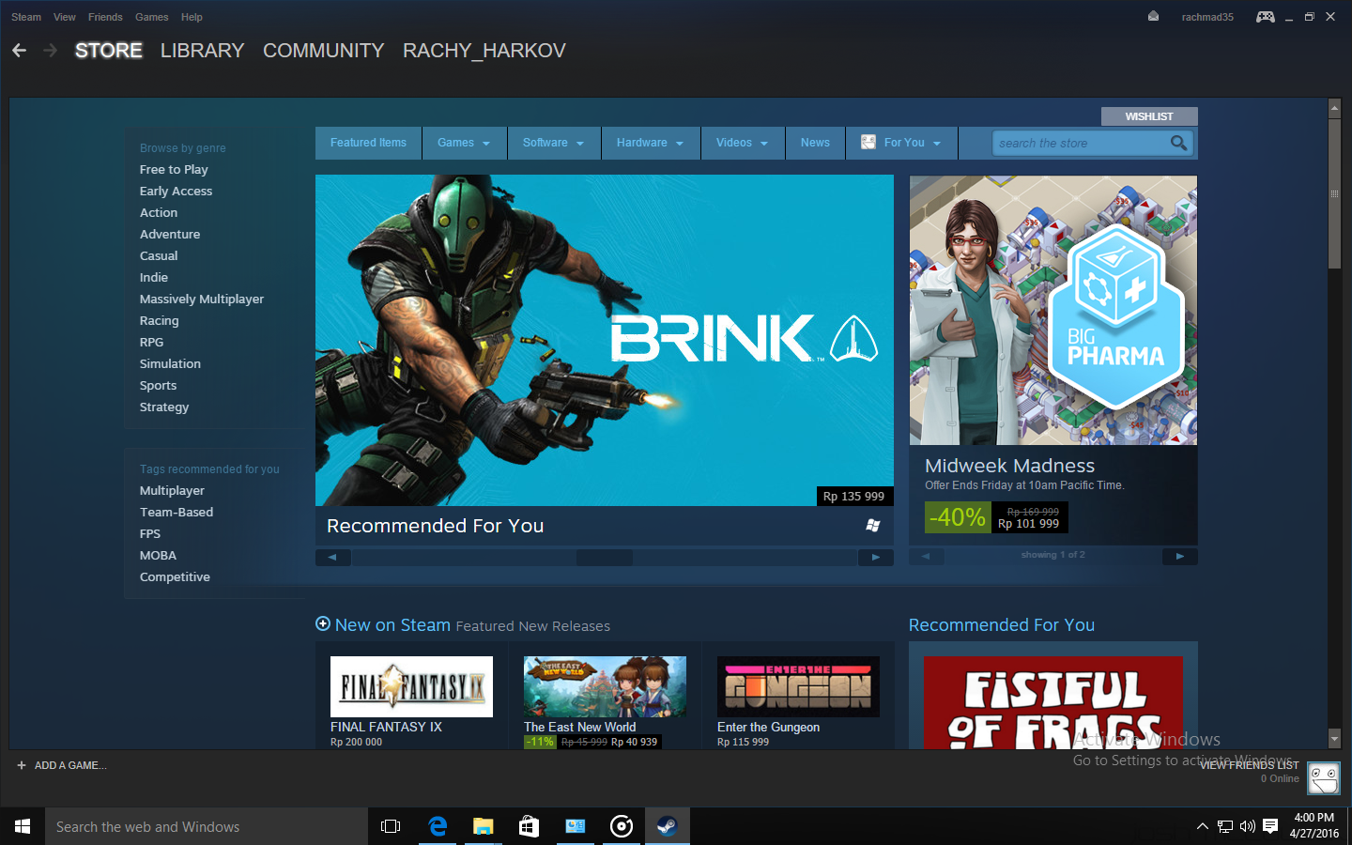
Task: Show hidden system tray icons chevron
Action: click(x=1203, y=826)
